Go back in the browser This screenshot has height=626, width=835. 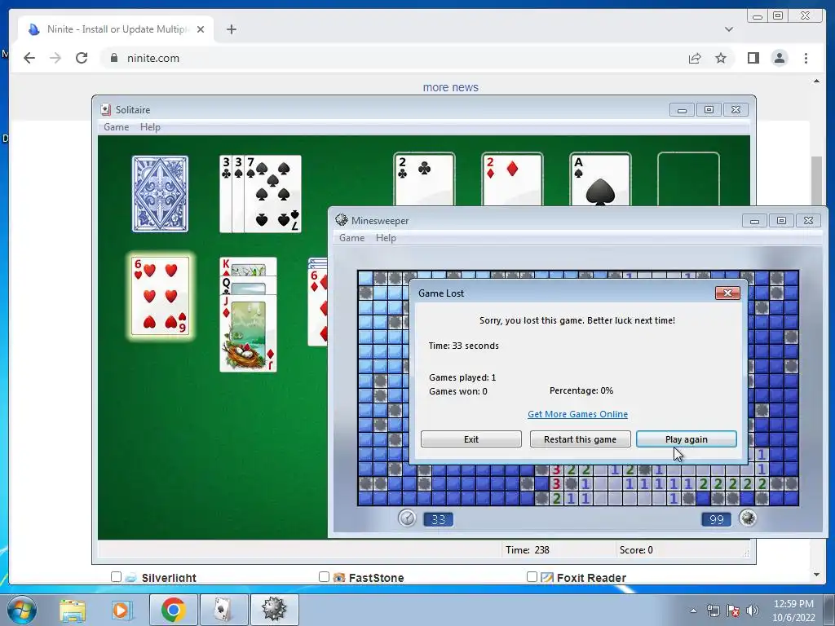click(x=29, y=58)
